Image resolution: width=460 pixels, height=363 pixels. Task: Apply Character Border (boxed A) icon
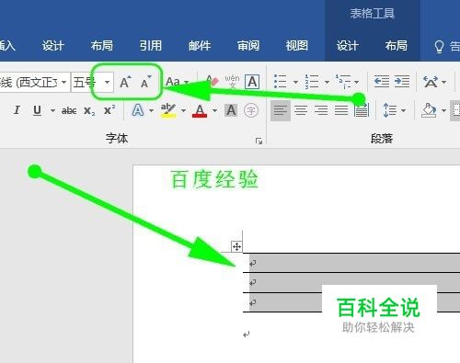click(252, 82)
